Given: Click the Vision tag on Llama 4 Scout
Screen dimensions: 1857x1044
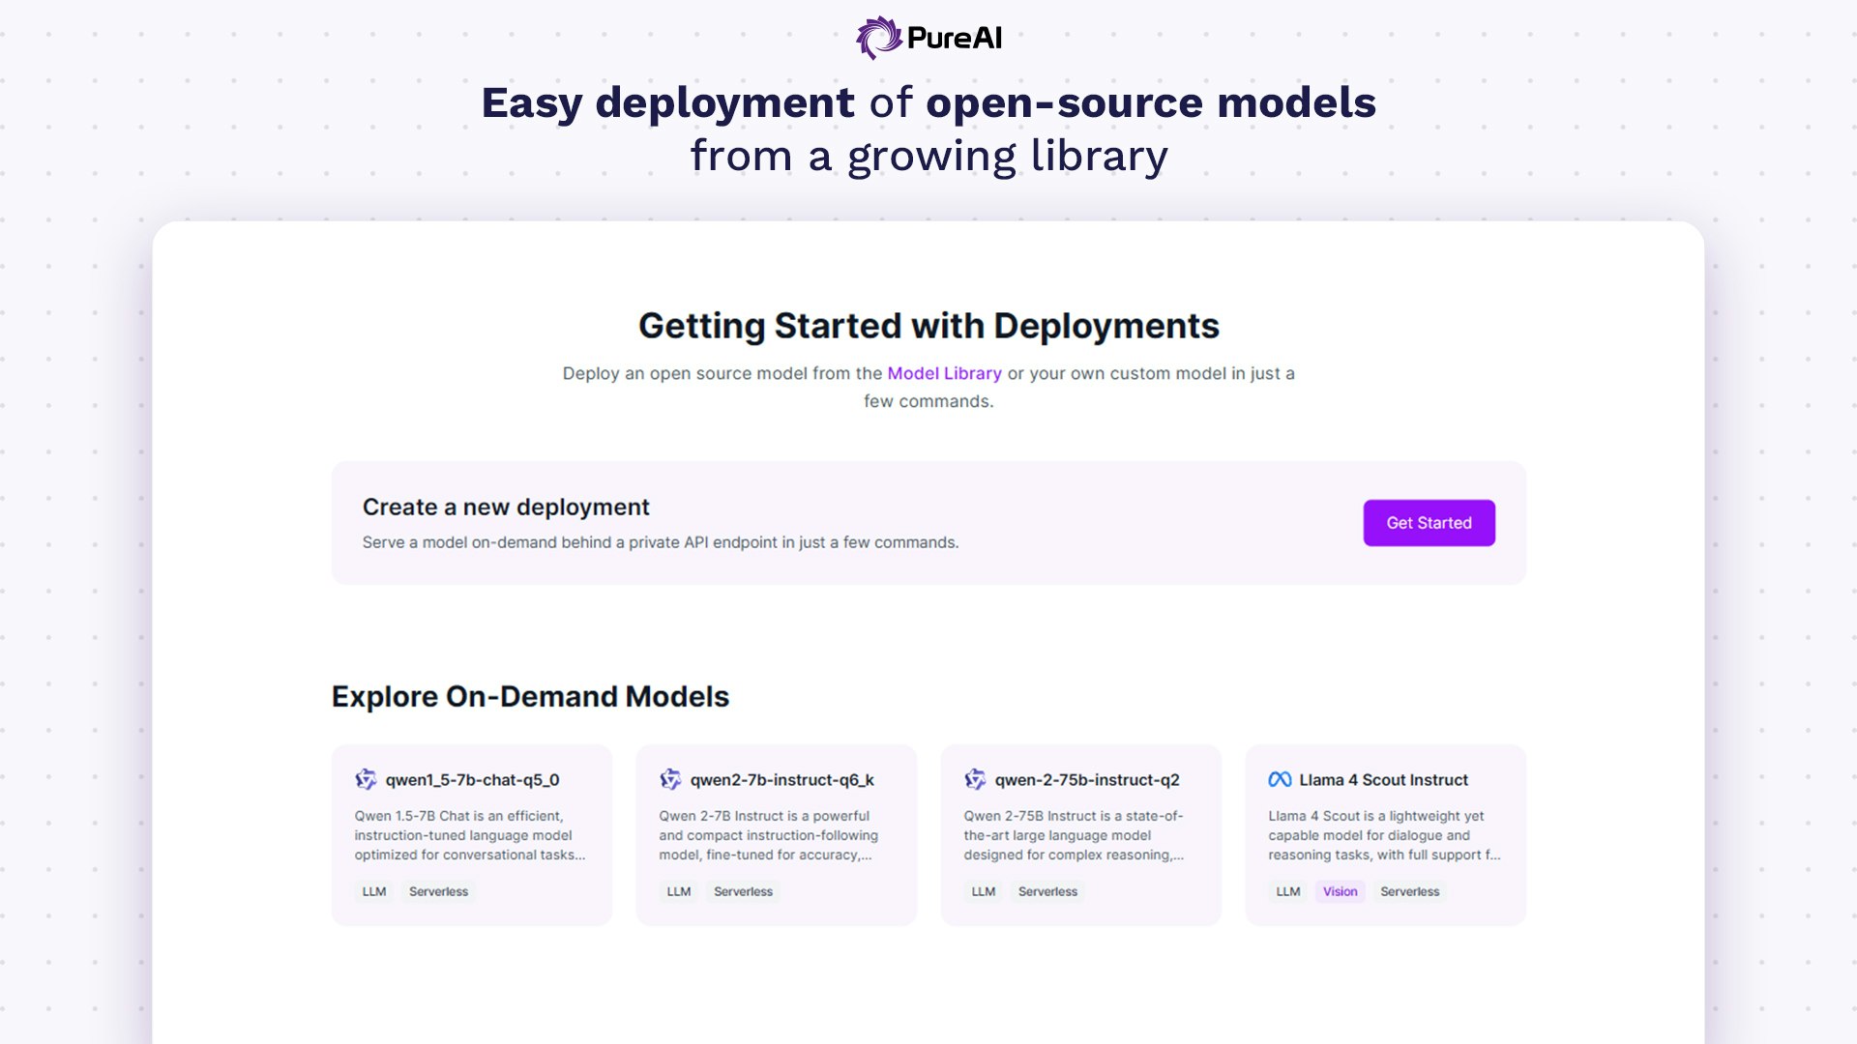Looking at the screenshot, I should tap(1340, 891).
